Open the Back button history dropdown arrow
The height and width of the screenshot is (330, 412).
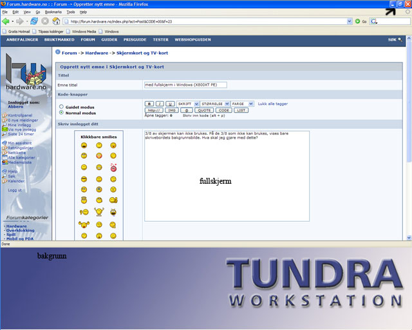pyautogui.click(x=12, y=21)
